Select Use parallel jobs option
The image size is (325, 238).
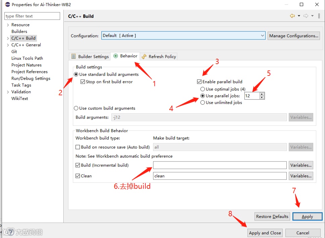pyautogui.click(x=202, y=96)
